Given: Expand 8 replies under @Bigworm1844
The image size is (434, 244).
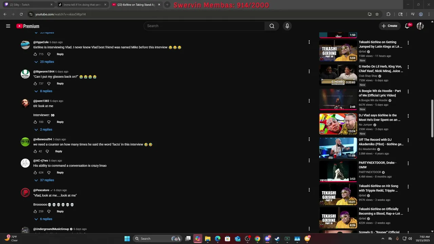Looking at the screenshot, I should pyautogui.click(x=43, y=91).
